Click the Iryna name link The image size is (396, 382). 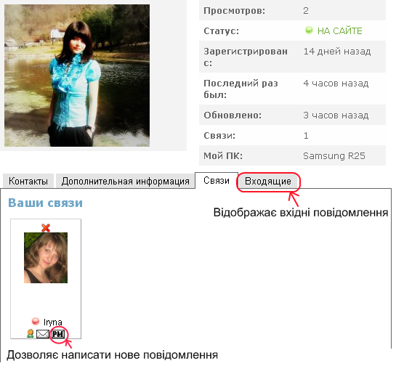[x=53, y=322]
